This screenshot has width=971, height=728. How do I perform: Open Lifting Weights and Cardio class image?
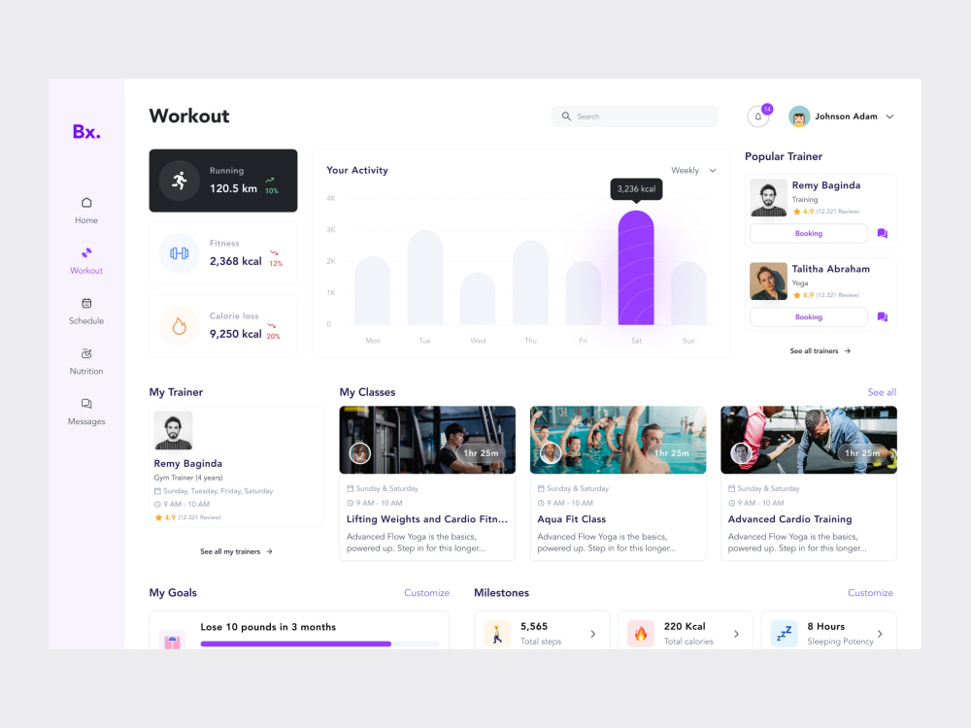(x=427, y=440)
